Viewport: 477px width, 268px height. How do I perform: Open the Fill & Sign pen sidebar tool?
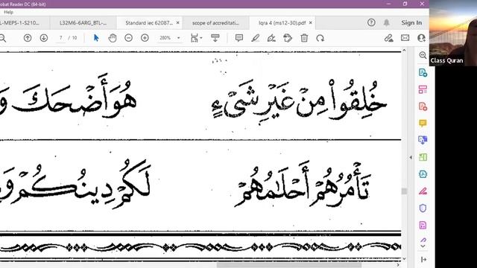(x=423, y=191)
